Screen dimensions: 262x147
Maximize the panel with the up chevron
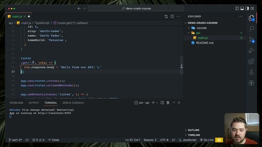tap(174, 102)
